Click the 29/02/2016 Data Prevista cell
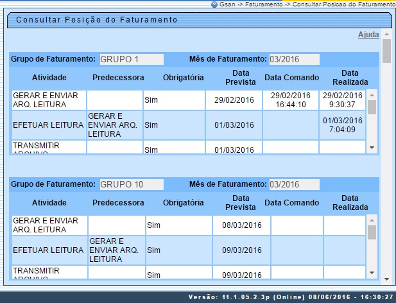The width and height of the screenshot is (396, 303). 234,100
